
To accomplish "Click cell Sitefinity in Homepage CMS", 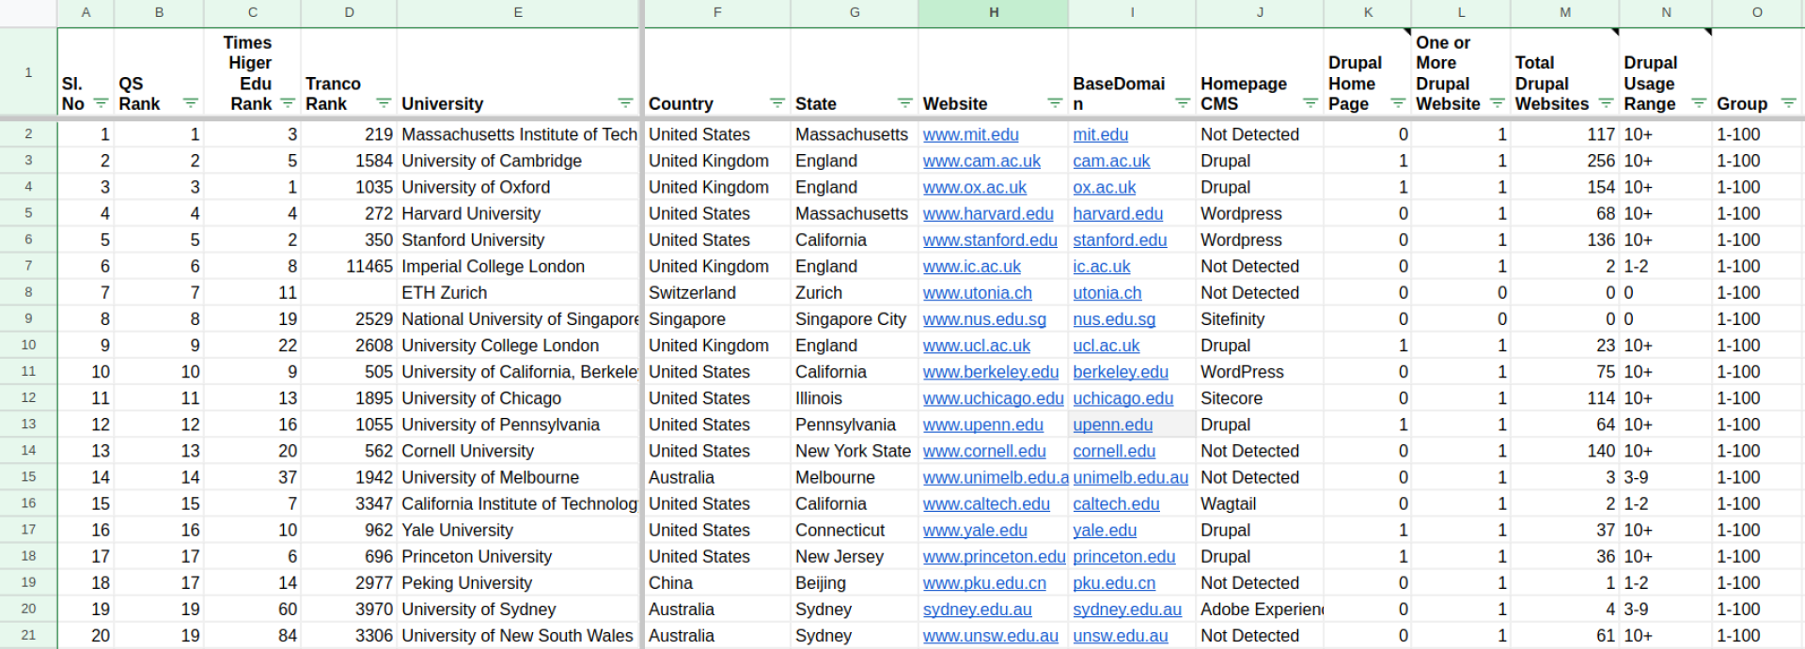I will pyautogui.click(x=1260, y=319).
